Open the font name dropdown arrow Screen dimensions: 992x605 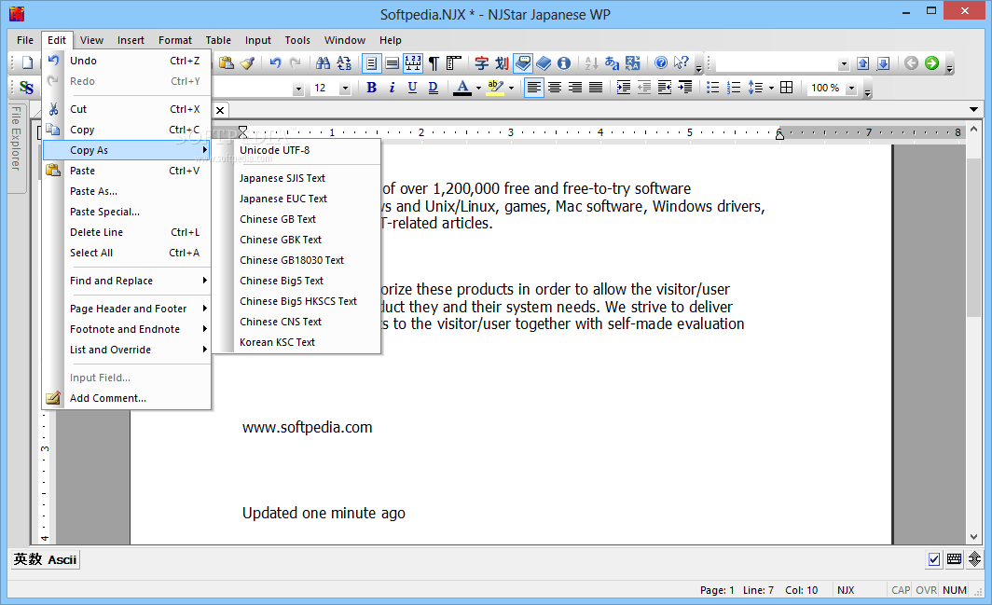pyautogui.click(x=298, y=88)
